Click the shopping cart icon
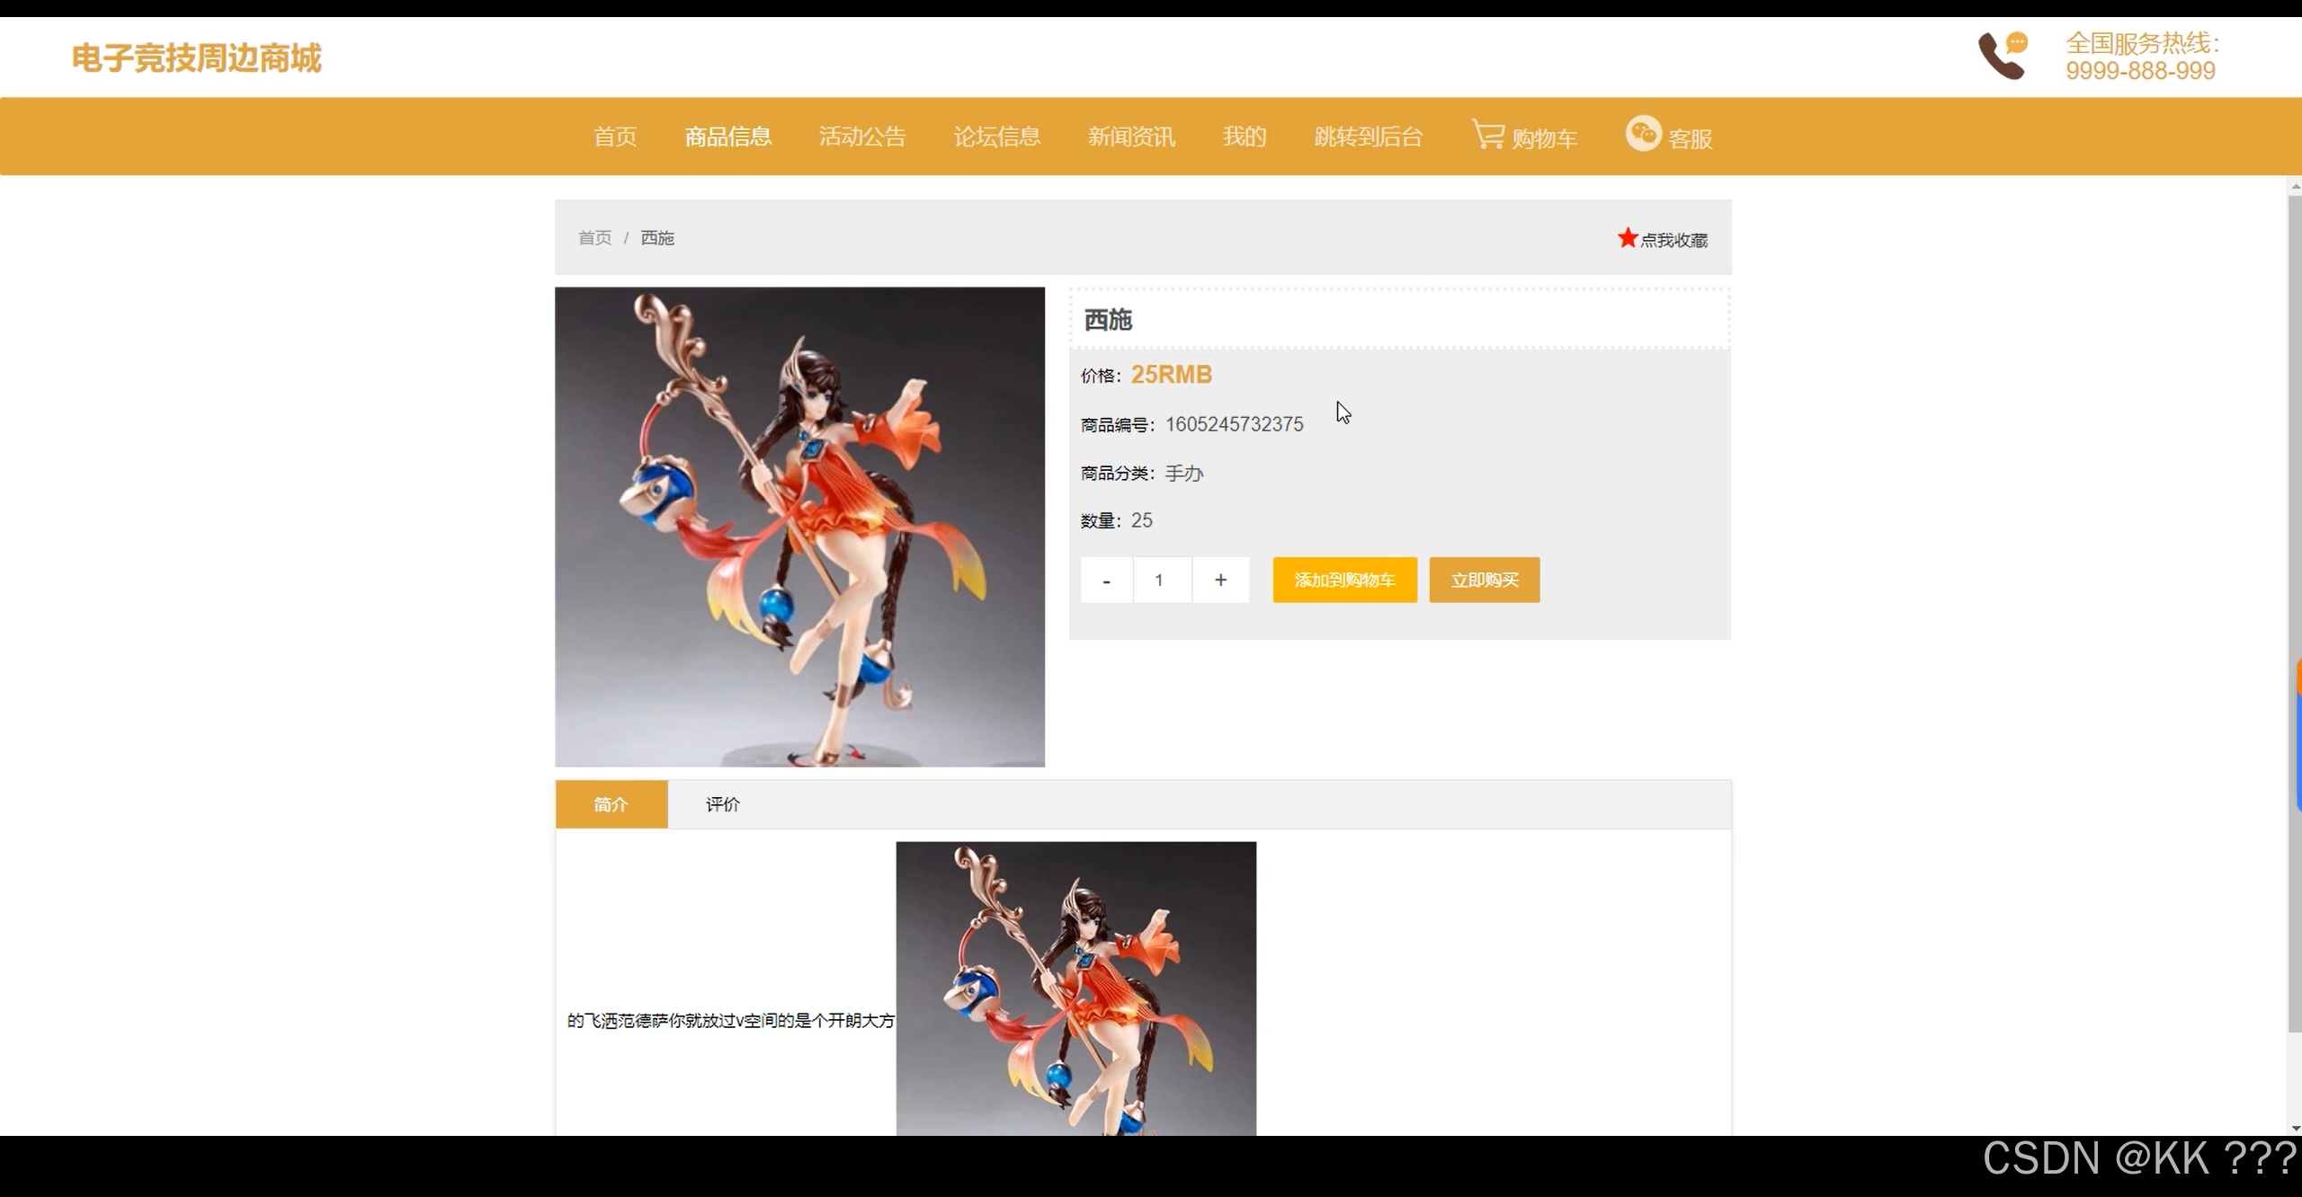The image size is (2302, 1197). pos(1488,135)
